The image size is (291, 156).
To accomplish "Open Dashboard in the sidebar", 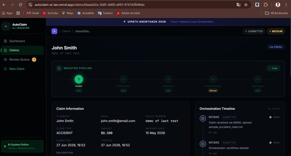I will click(22, 41).
